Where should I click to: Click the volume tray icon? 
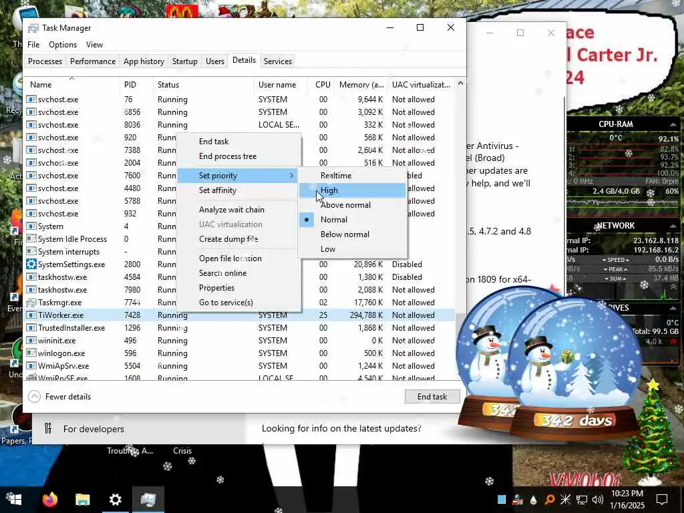598,500
